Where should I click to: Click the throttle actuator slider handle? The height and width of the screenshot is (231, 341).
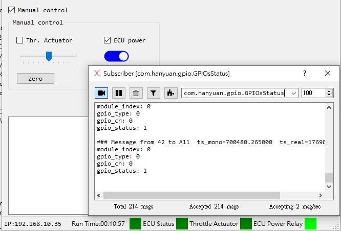pyautogui.click(x=49, y=56)
